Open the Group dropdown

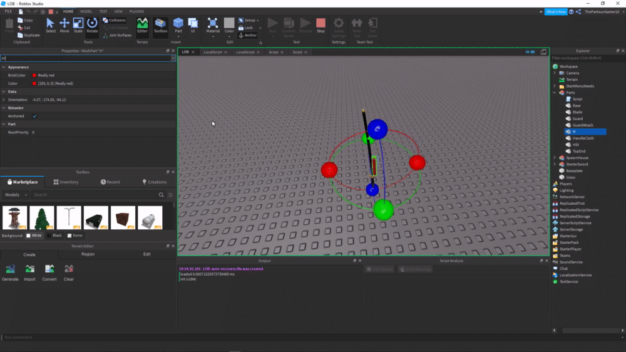coord(249,20)
